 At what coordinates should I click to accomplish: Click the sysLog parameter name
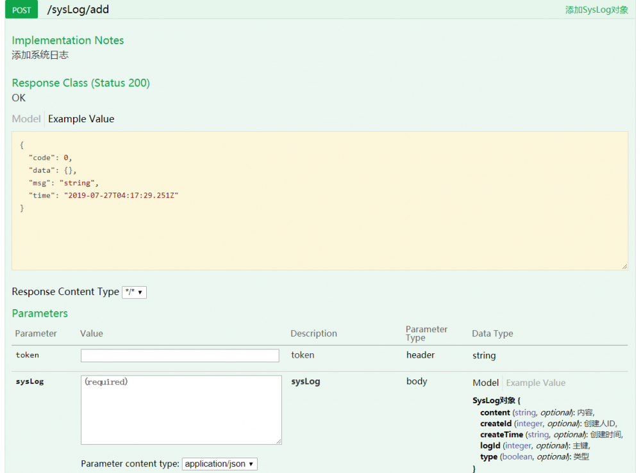click(29, 381)
